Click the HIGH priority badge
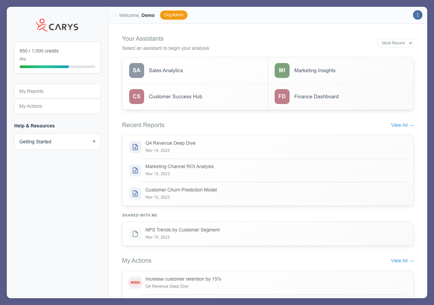 click(x=135, y=283)
